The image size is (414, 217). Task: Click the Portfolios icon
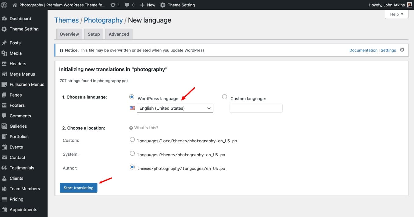click(4, 137)
